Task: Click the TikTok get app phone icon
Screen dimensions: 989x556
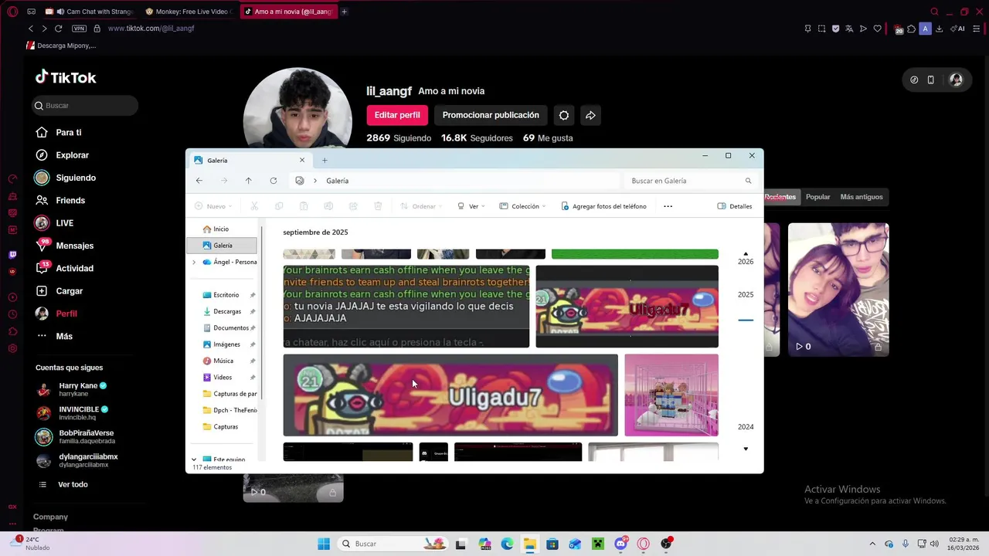Action: pyautogui.click(x=931, y=80)
